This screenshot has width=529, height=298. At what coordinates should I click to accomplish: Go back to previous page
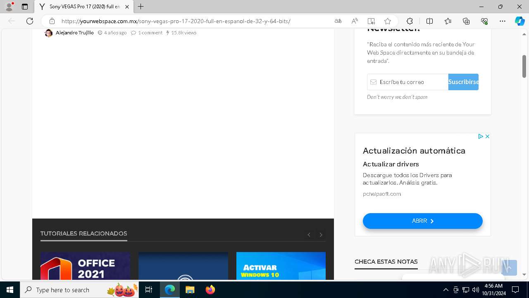[x=12, y=21]
